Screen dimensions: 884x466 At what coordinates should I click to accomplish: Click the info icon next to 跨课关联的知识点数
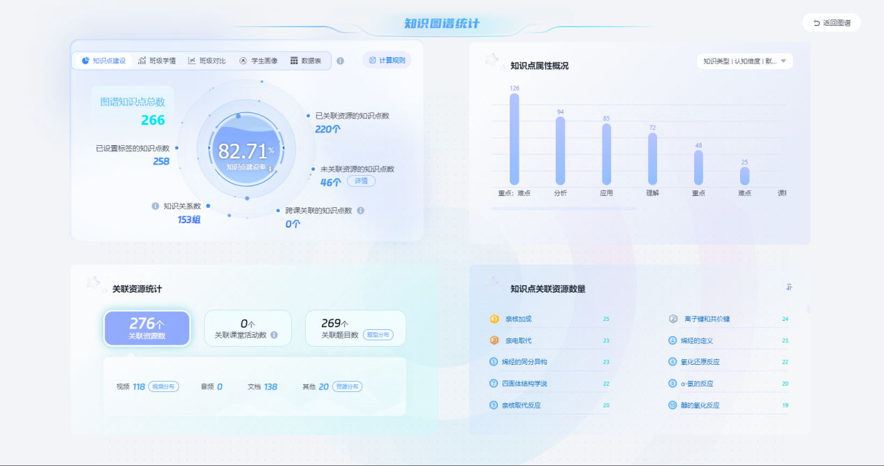click(x=360, y=210)
